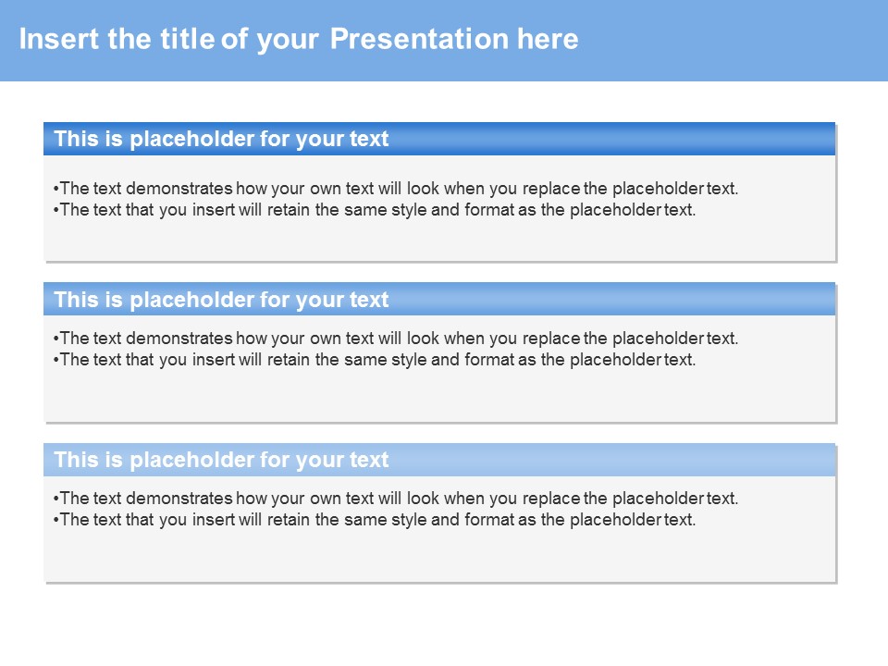888x666 pixels.
Task: Select first bullet in the third box
Action: [x=396, y=499]
